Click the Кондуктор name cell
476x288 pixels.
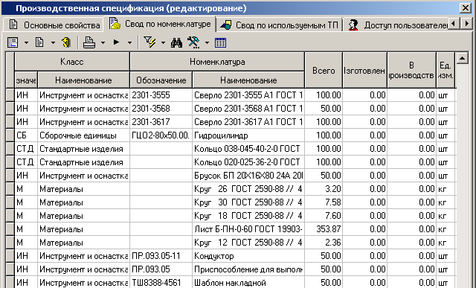(248, 256)
